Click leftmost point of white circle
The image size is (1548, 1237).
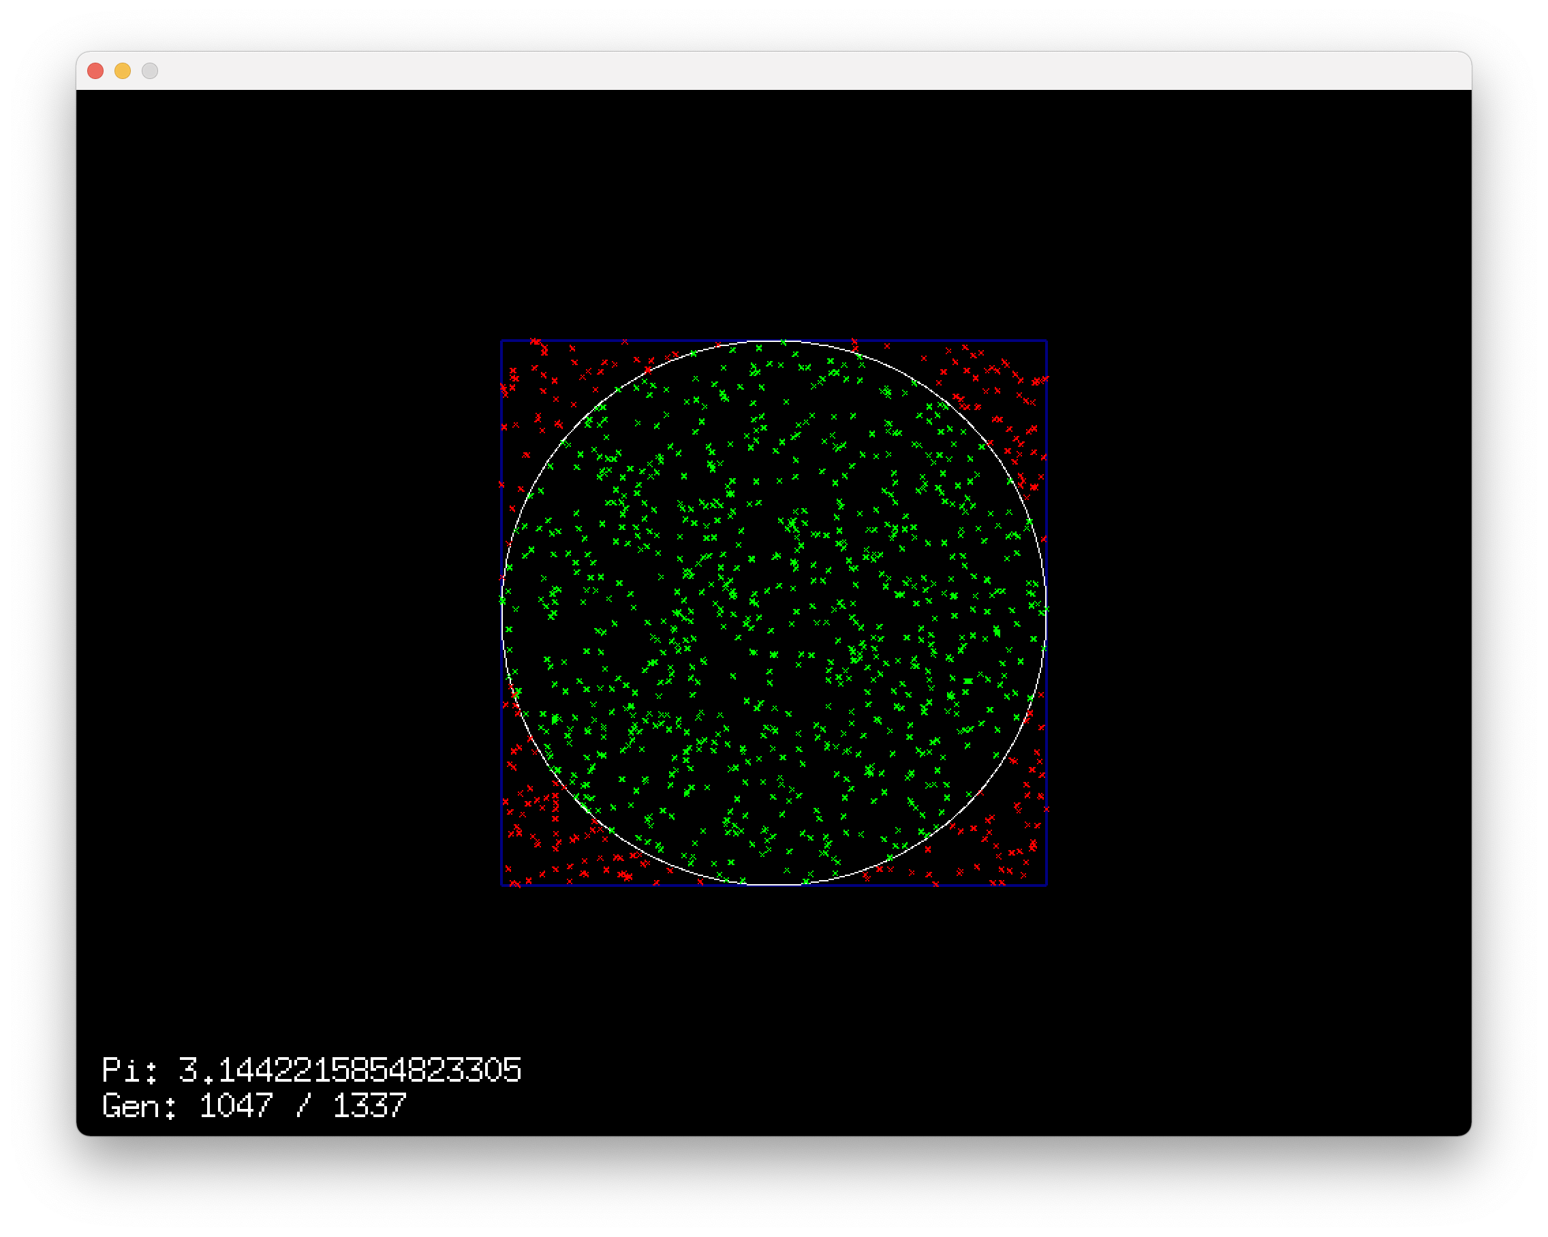pos(502,613)
